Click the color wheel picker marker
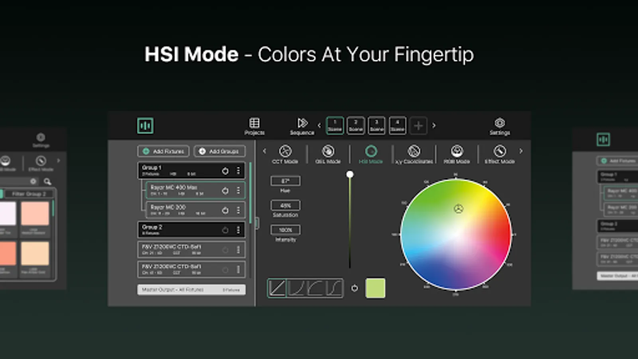 coord(459,209)
